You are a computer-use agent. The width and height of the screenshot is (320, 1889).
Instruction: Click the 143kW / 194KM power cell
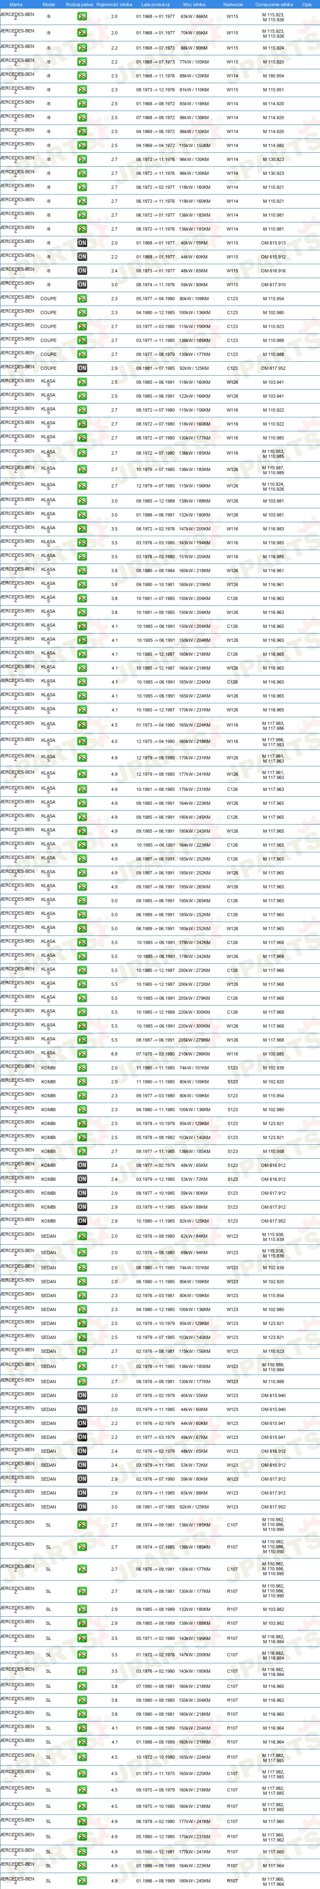[194, 544]
